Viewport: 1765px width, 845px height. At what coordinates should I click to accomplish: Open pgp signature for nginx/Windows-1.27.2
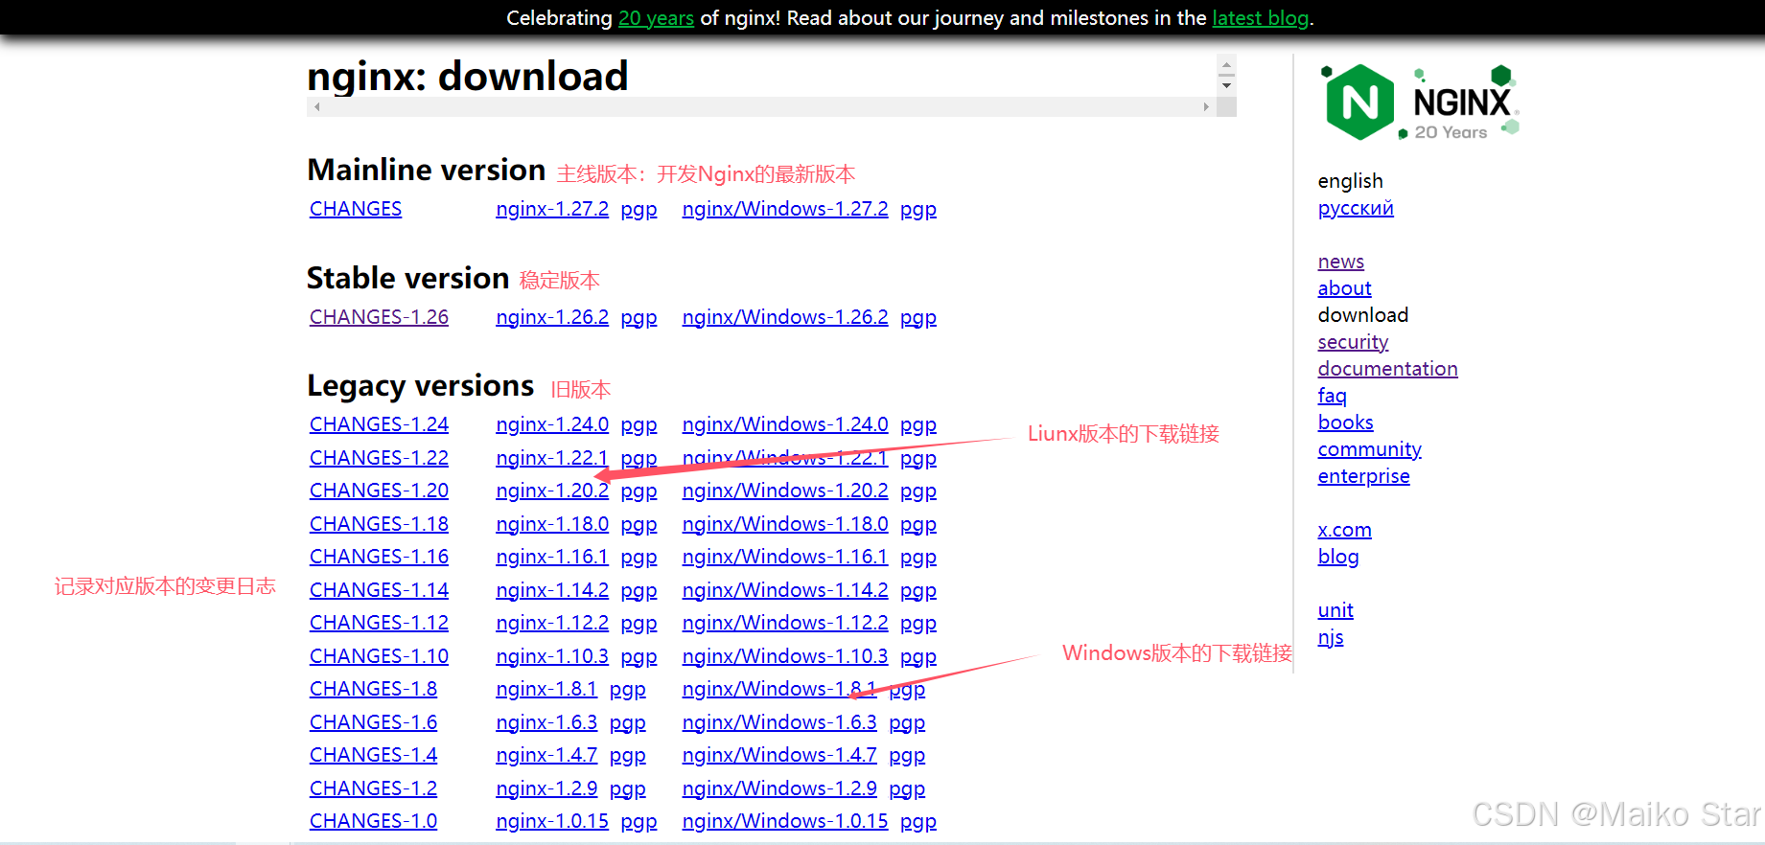(918, 210)
